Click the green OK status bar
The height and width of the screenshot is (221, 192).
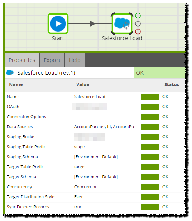160,73
